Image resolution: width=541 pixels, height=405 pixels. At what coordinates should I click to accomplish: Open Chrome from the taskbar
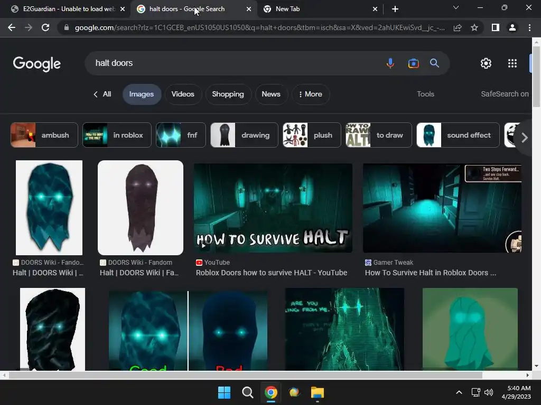271,392
